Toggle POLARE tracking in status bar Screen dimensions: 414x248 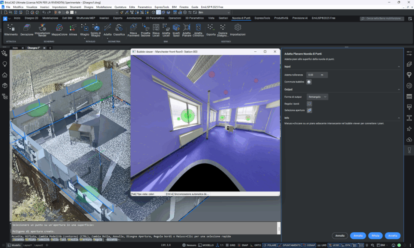click(x=270, y=245)
